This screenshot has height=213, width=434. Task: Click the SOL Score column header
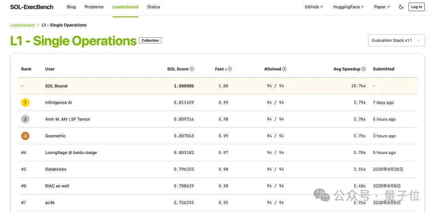tap(178, 69)
